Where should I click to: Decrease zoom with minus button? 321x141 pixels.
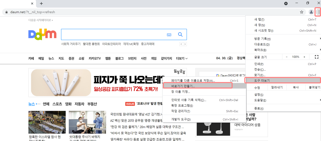287,57
